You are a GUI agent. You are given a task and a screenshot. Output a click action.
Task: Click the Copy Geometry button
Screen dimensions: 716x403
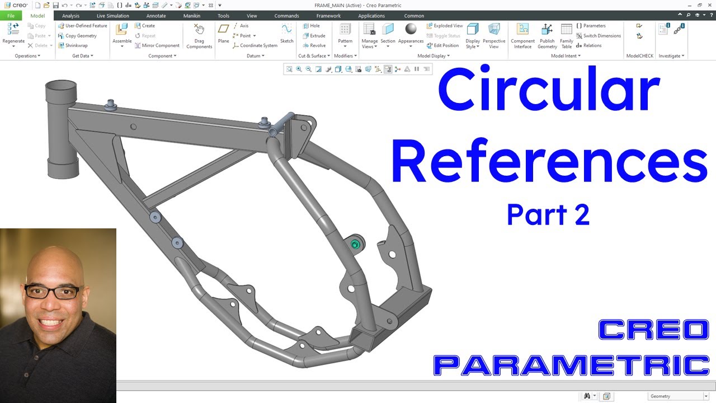[x=77, y=36]
